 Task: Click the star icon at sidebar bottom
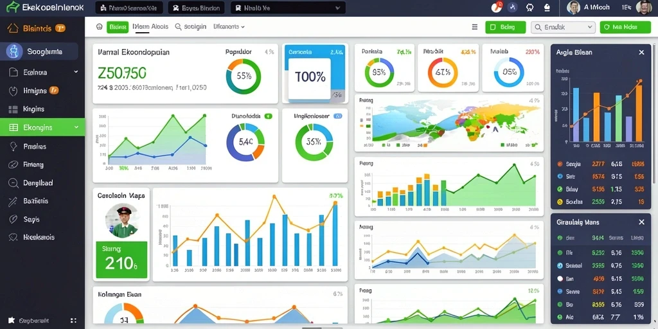click(12, 320)
